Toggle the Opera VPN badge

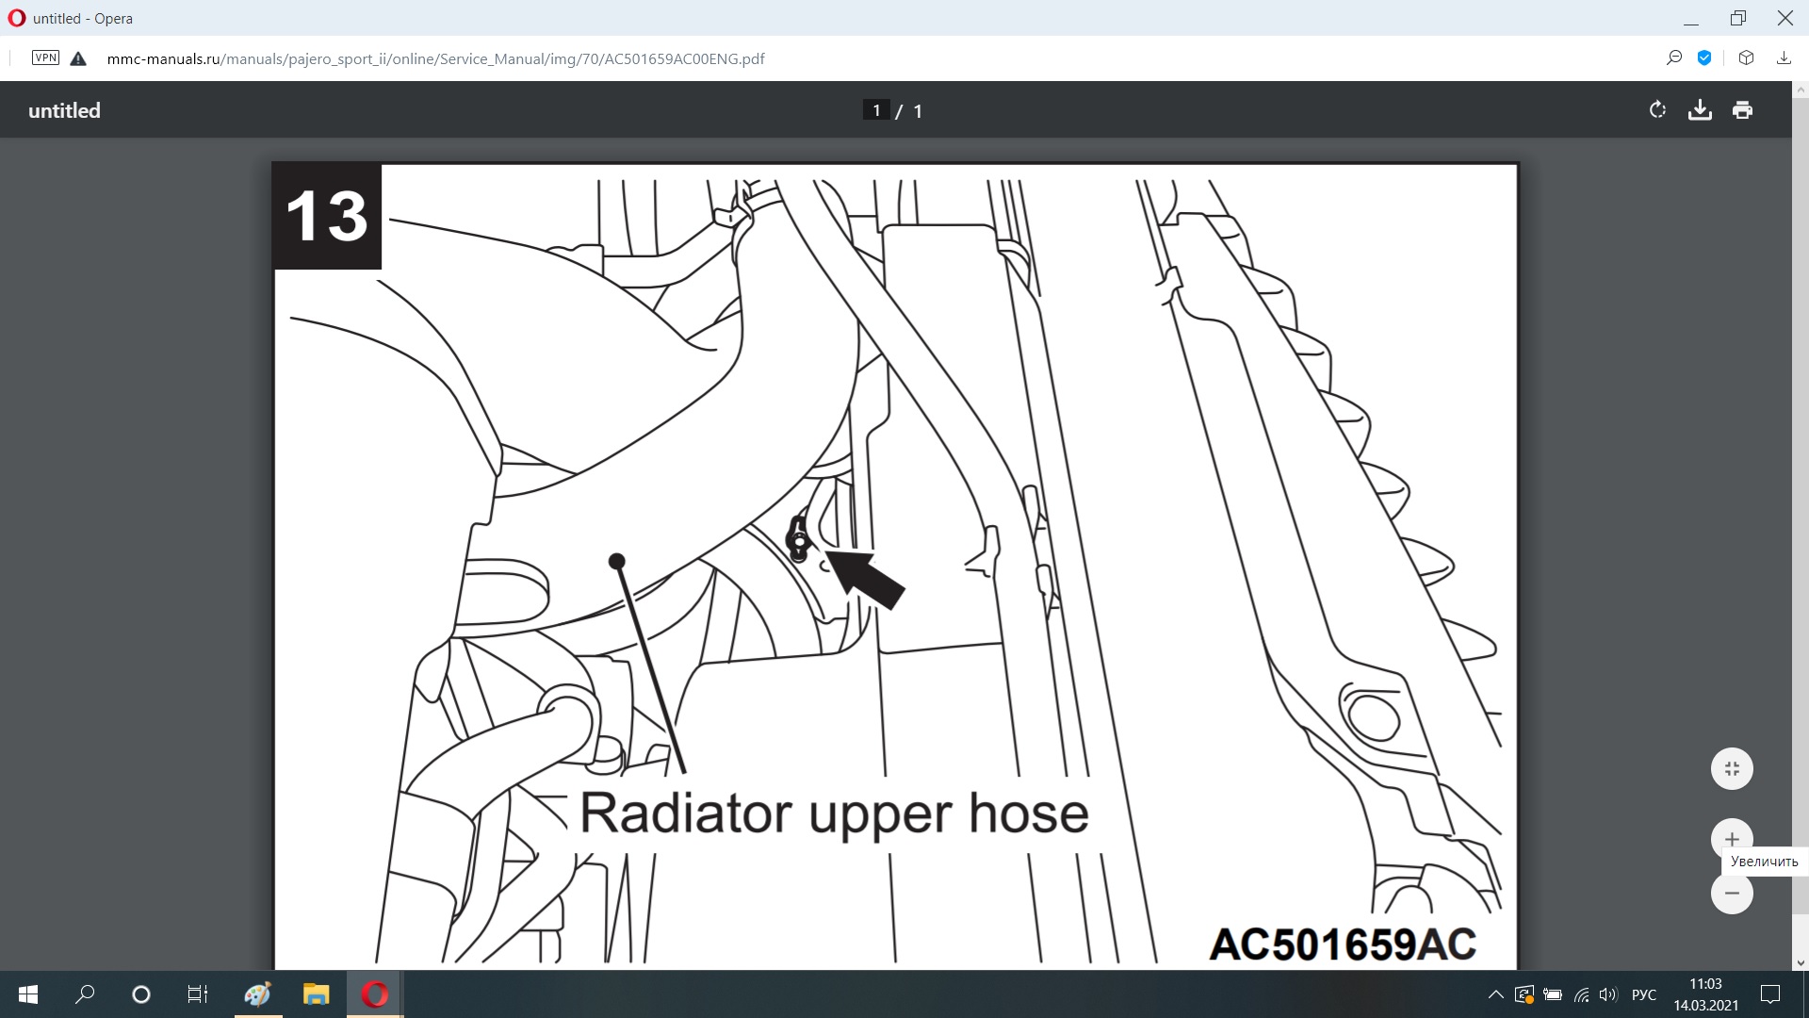(45, 58)
